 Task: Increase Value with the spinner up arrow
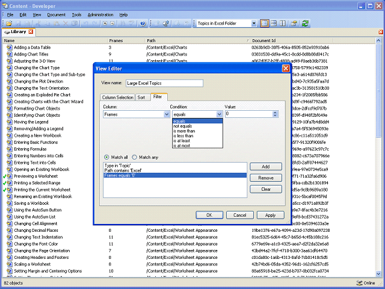pos(275,113)
